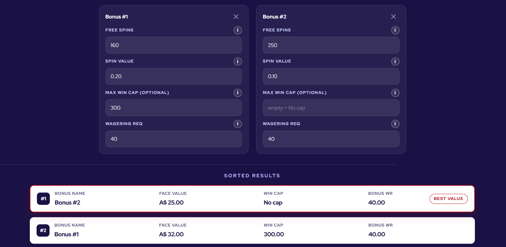This screenshot has height=247, width=506.
Task: Open the Wagering Req info icon on Bonus #2
Action: (395, 124)
